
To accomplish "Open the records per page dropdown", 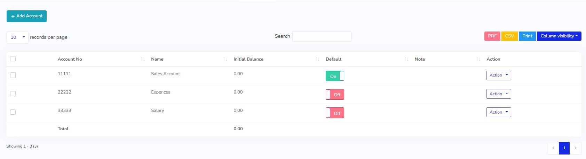I will [x=17, y=37].
